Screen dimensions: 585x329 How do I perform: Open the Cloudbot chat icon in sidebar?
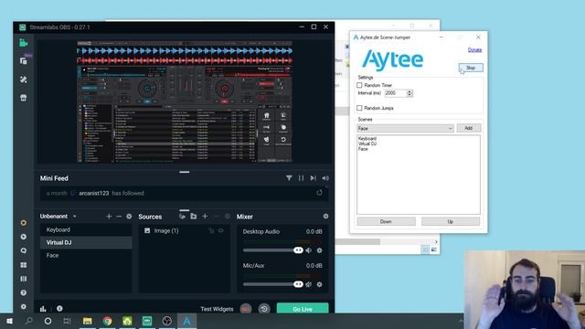[24, 250]
